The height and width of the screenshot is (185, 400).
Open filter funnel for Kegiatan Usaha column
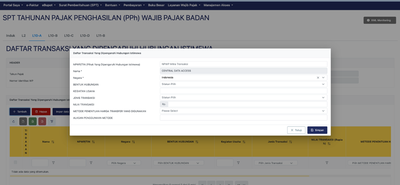click(238, 163)
